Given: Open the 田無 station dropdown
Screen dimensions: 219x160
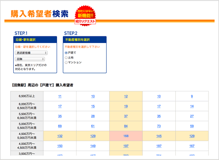Looking at the screenshot, I should click(x=30, y=59).
